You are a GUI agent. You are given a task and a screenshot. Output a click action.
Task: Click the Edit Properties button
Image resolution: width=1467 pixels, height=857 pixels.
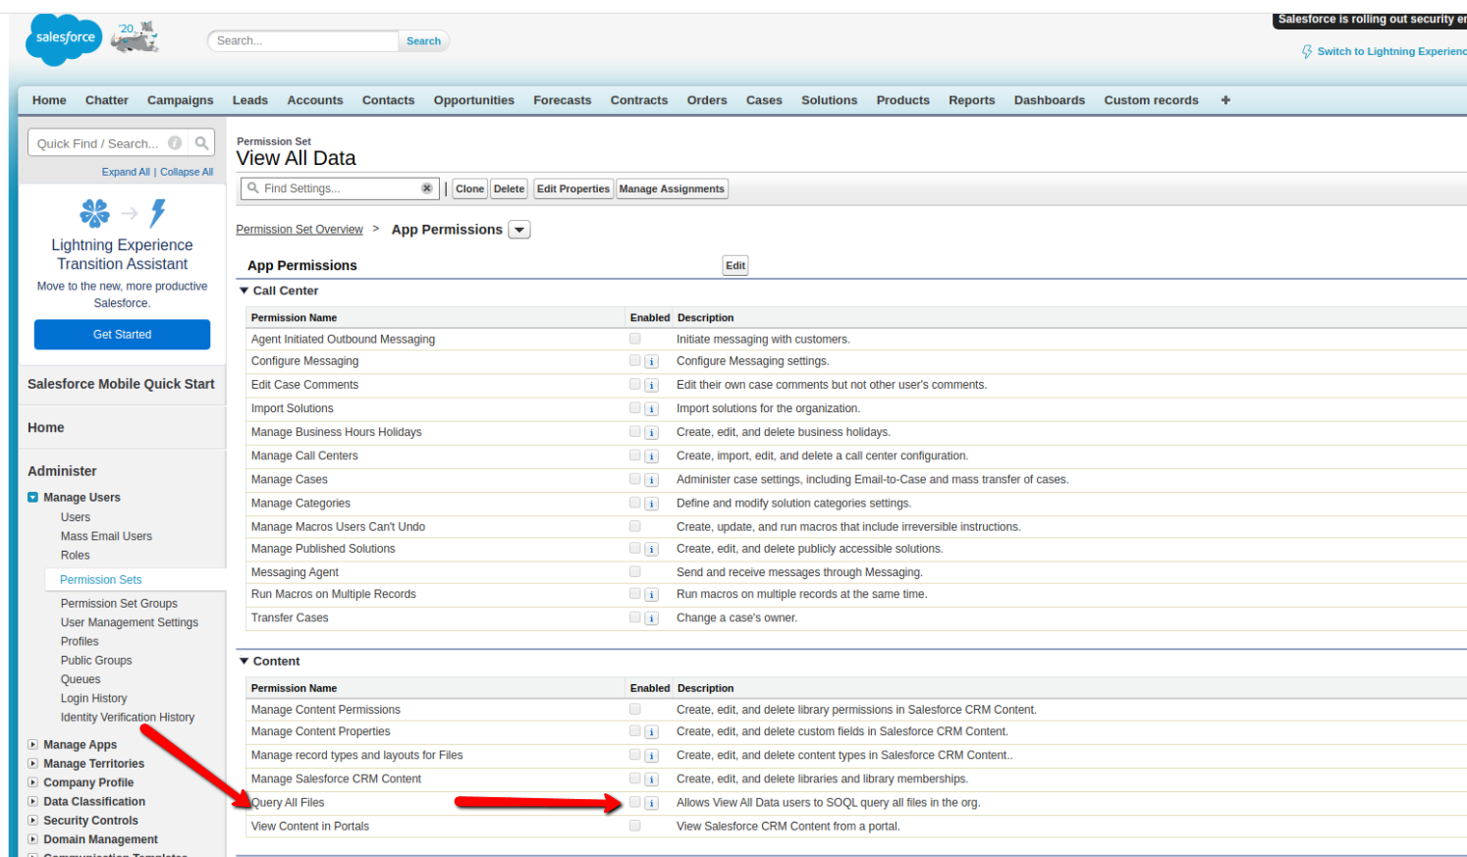tap(573, 188)
